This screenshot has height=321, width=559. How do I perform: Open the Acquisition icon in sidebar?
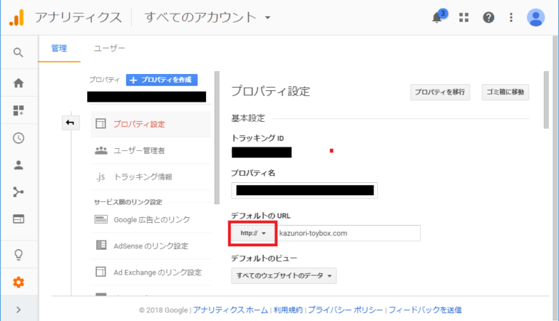(18, 192)
